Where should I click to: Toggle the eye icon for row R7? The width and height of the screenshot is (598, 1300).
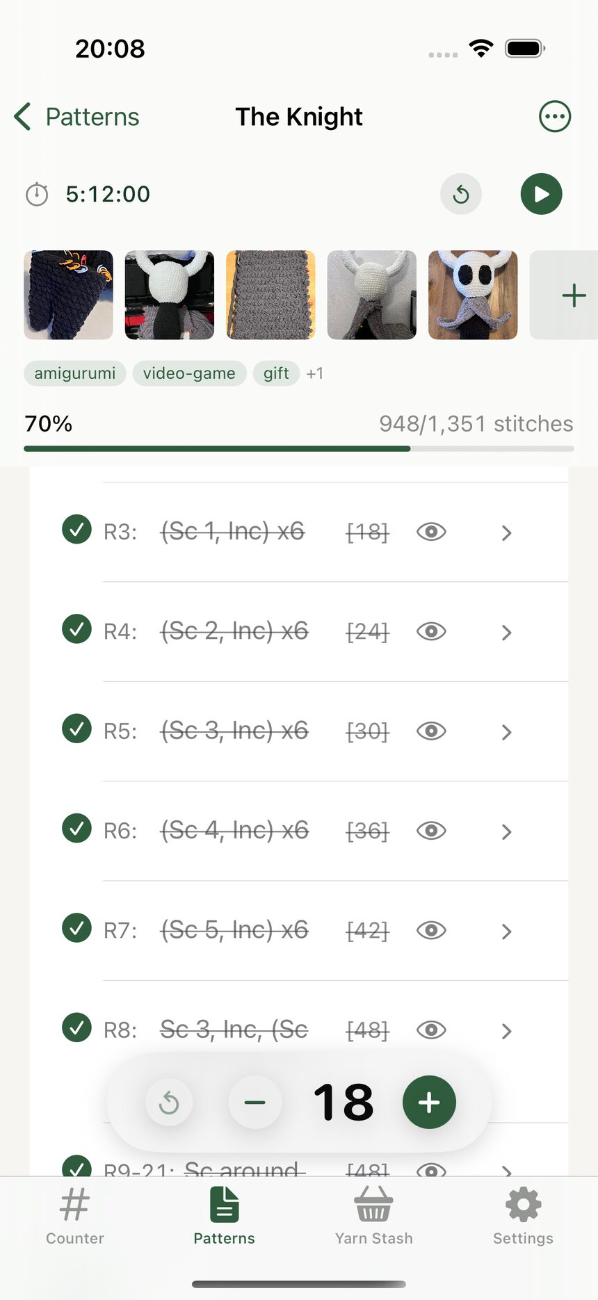pyautogui.click(x=431, y=930)
